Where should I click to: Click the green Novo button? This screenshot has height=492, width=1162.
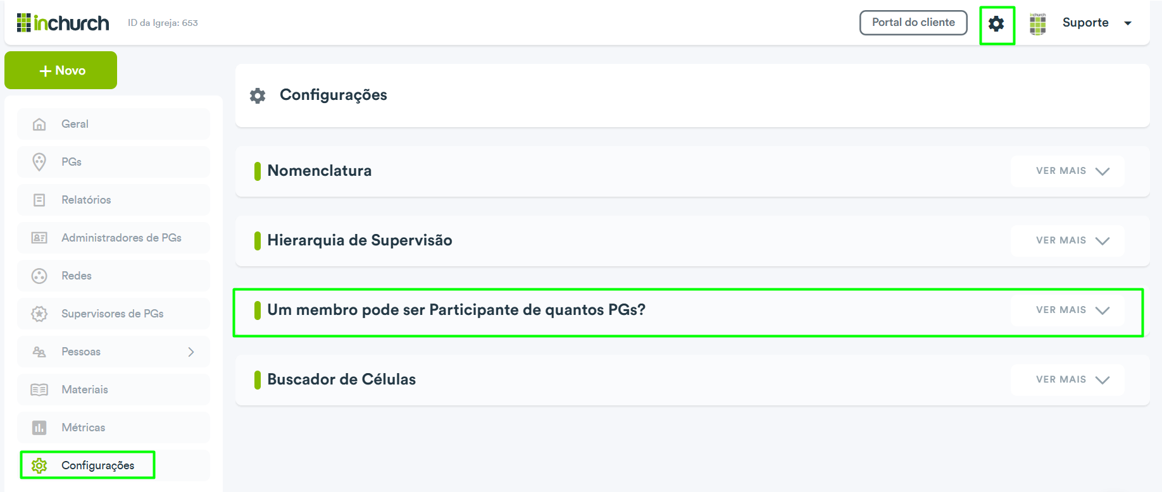pos(61,70)
